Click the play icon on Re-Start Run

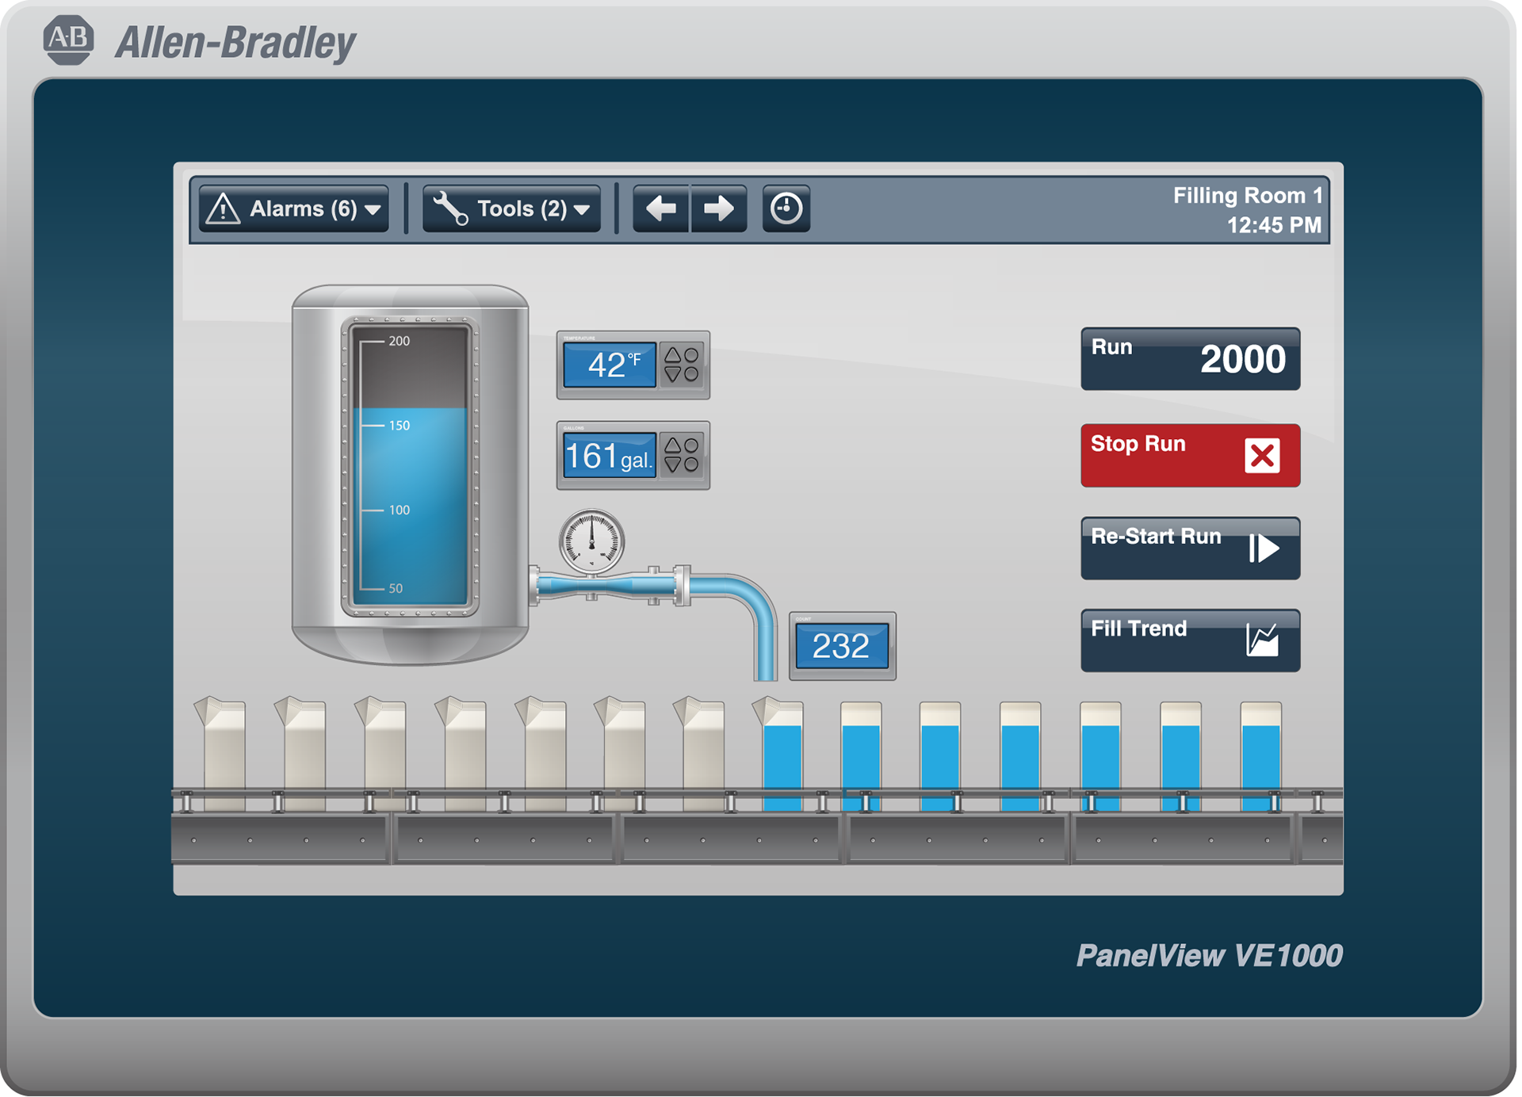[1264, 548]
